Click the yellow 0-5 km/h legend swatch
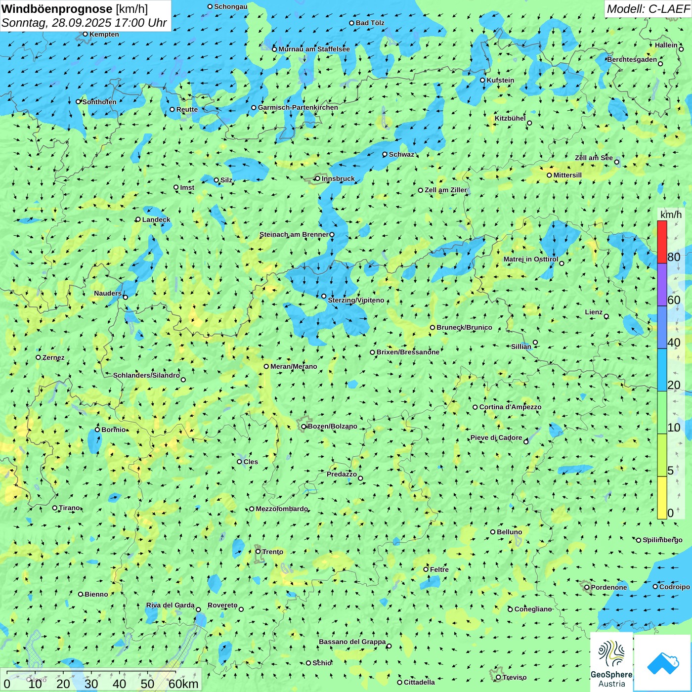This screenshot has height=692, width=692. pos(662,498)
